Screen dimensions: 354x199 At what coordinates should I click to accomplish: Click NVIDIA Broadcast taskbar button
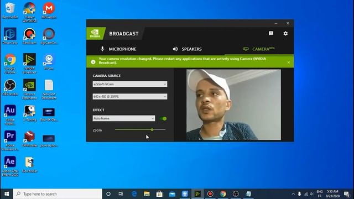(x=197, y=194)
